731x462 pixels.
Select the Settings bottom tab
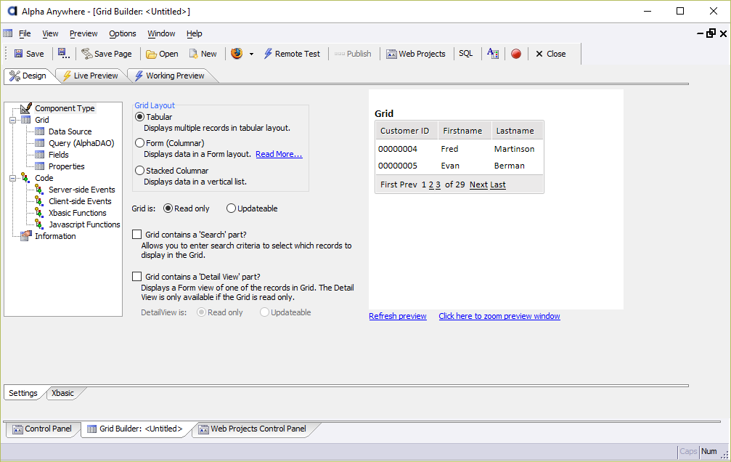click(23, 393)
